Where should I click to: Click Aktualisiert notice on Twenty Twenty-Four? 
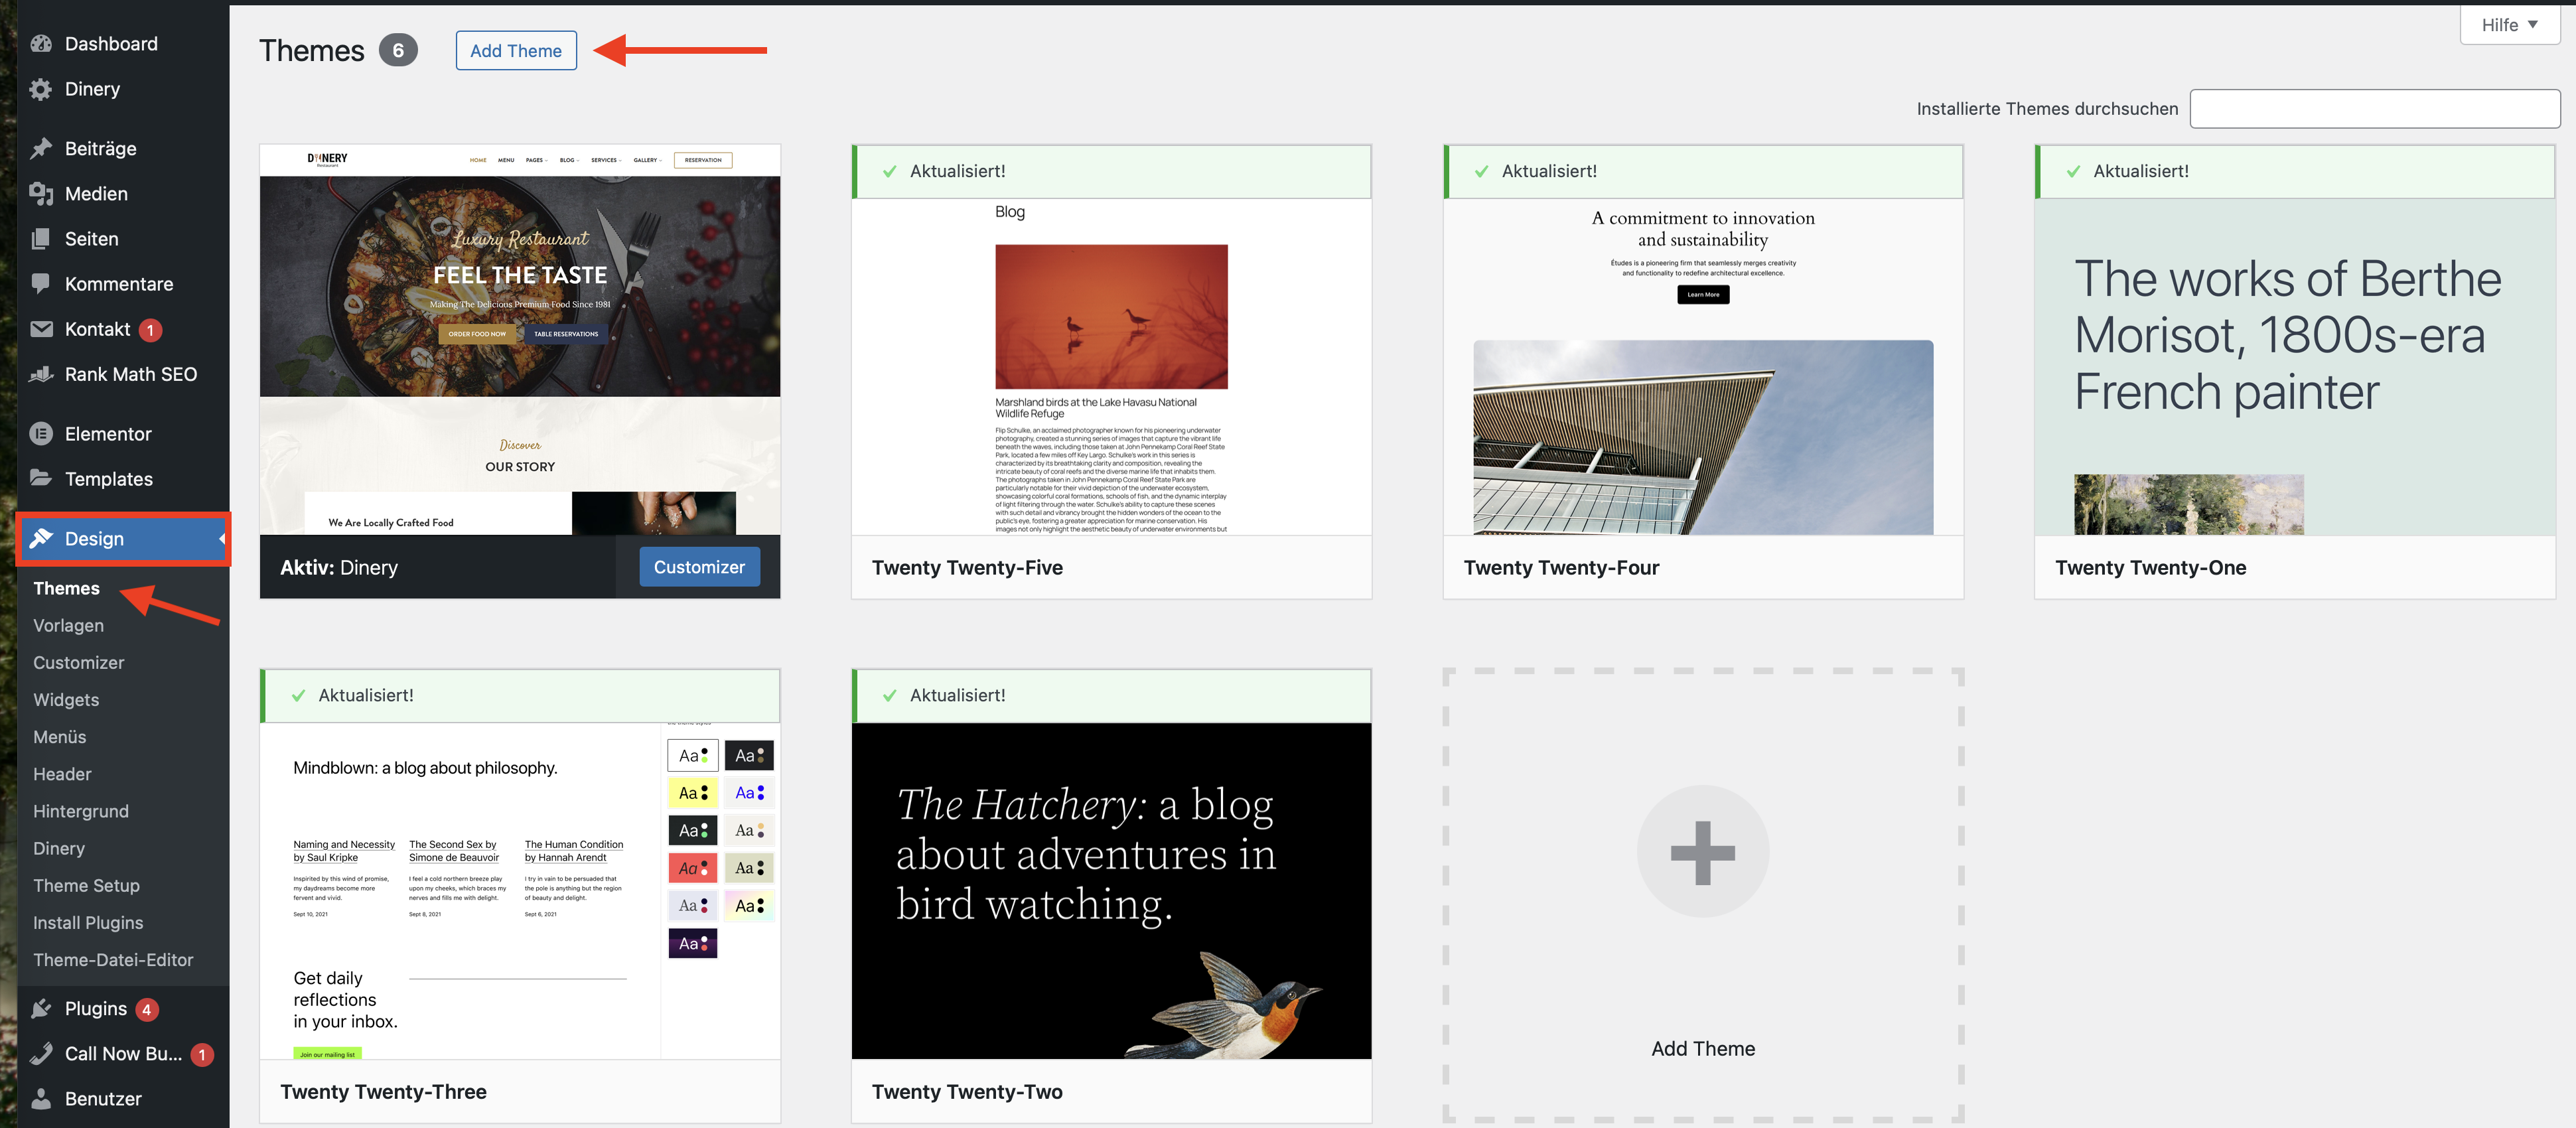coord(1703,172)
